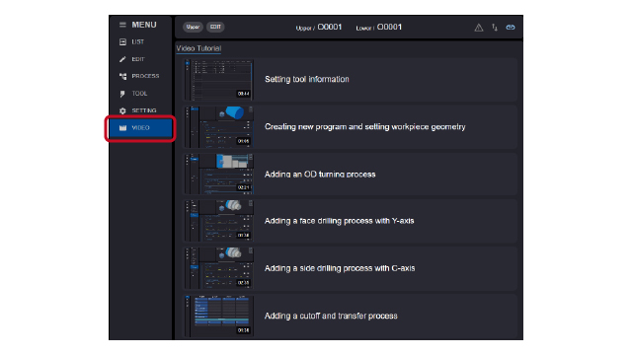Open the TOOL sidebar item
The image size is (632, 355).
tap(140, 94)
